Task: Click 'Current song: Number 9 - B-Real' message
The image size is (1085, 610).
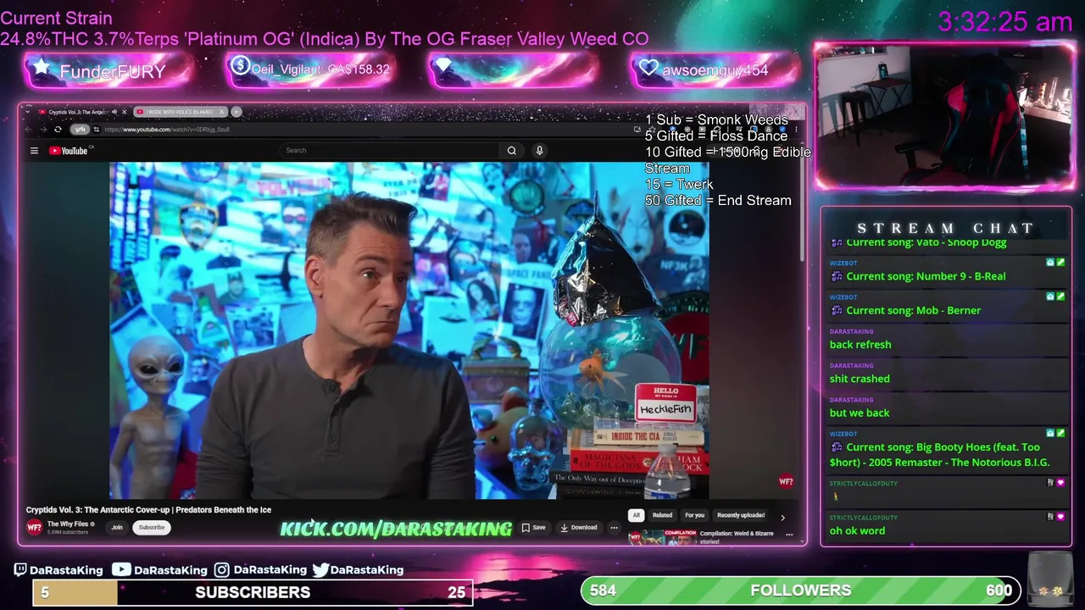Action: (926, 276)
